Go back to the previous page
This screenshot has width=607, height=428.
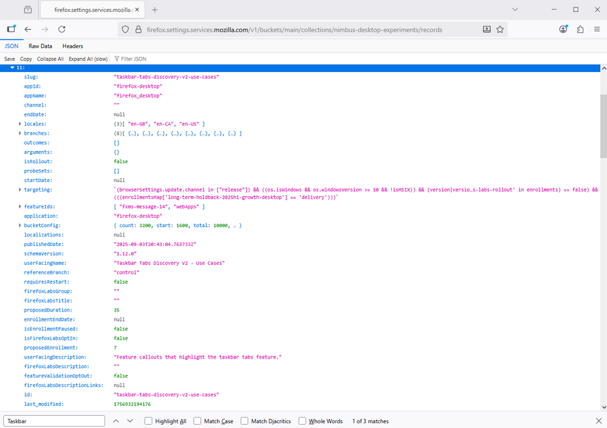click(x=28, y=30)
